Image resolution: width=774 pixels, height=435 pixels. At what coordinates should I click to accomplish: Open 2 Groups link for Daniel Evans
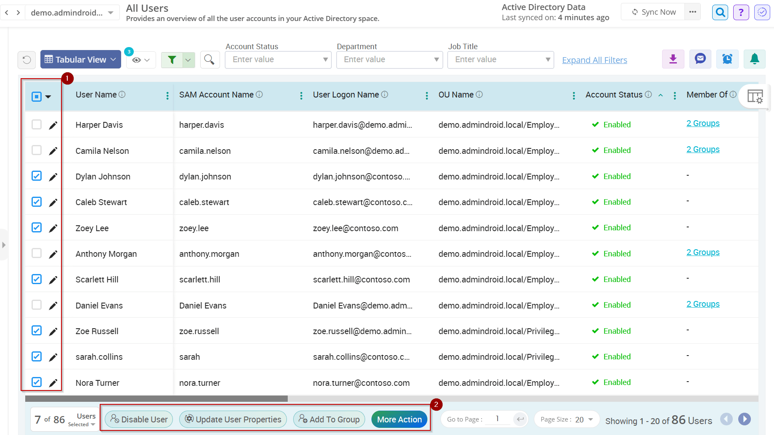(x=703, y=304)
